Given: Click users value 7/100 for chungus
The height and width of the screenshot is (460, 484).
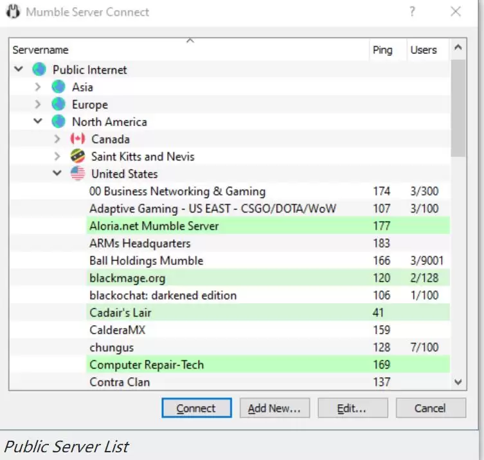Looking at the screenshot, I should pyautogui.click(x=424, y=348).
